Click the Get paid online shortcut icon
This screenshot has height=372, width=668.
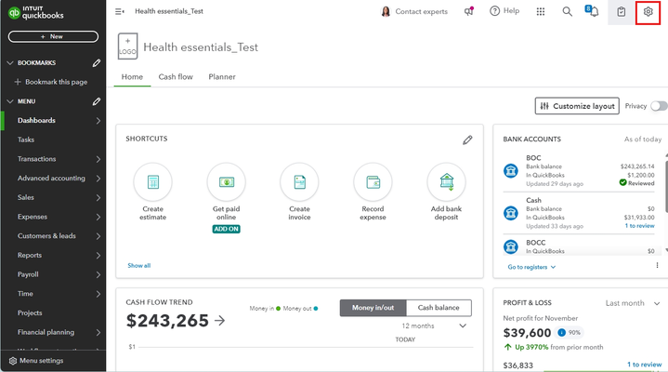[x=226, y=182]
